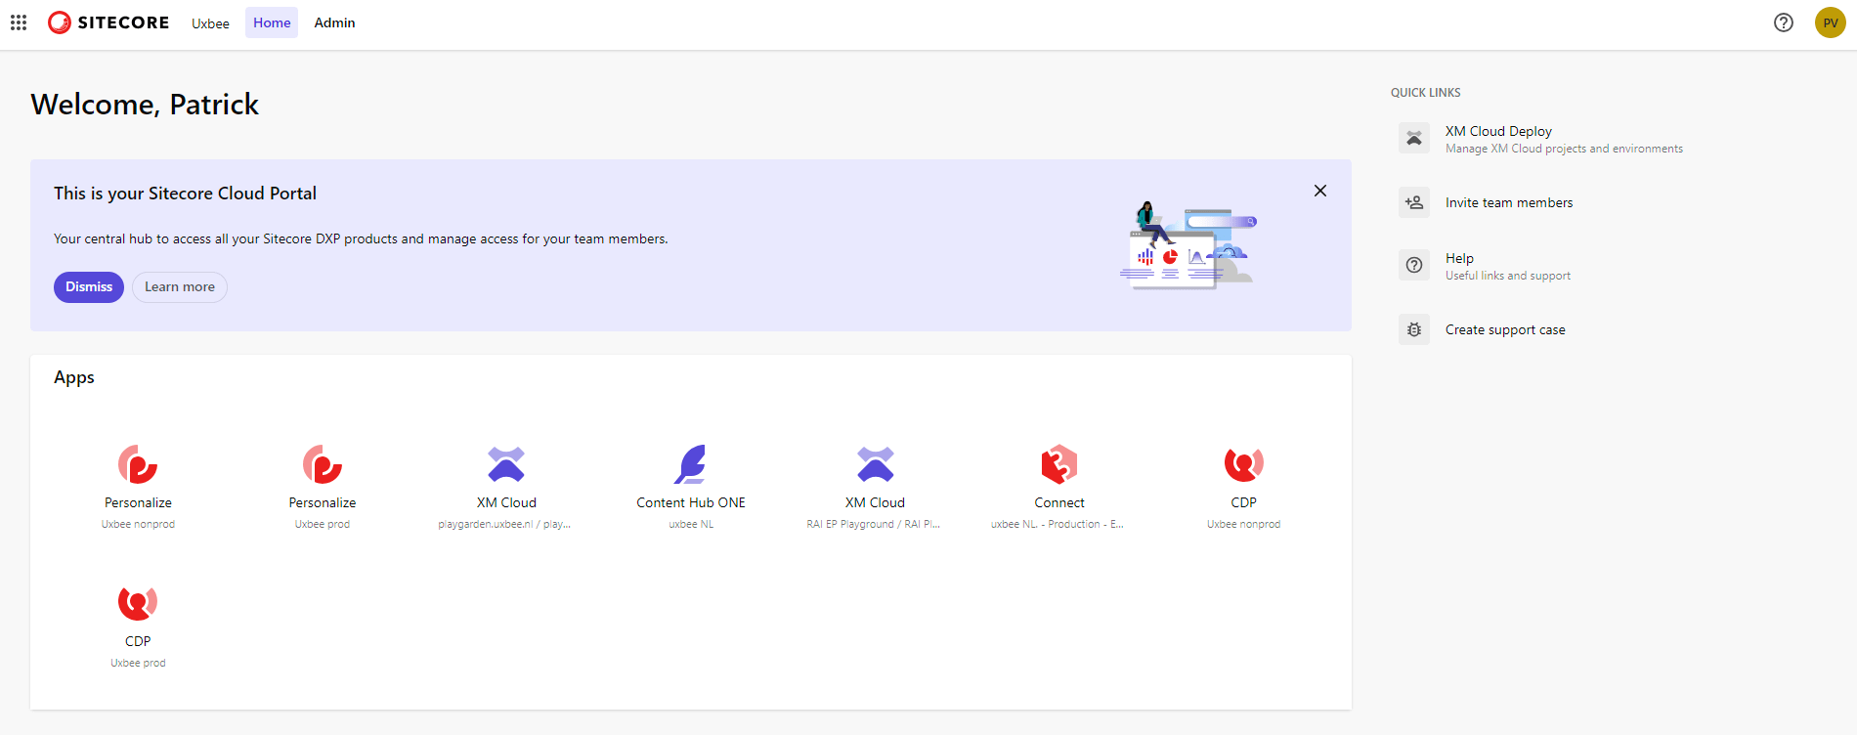
Task: Click 'uxbee NL. - Production' label under Connect
Action: coord(1058,524)
